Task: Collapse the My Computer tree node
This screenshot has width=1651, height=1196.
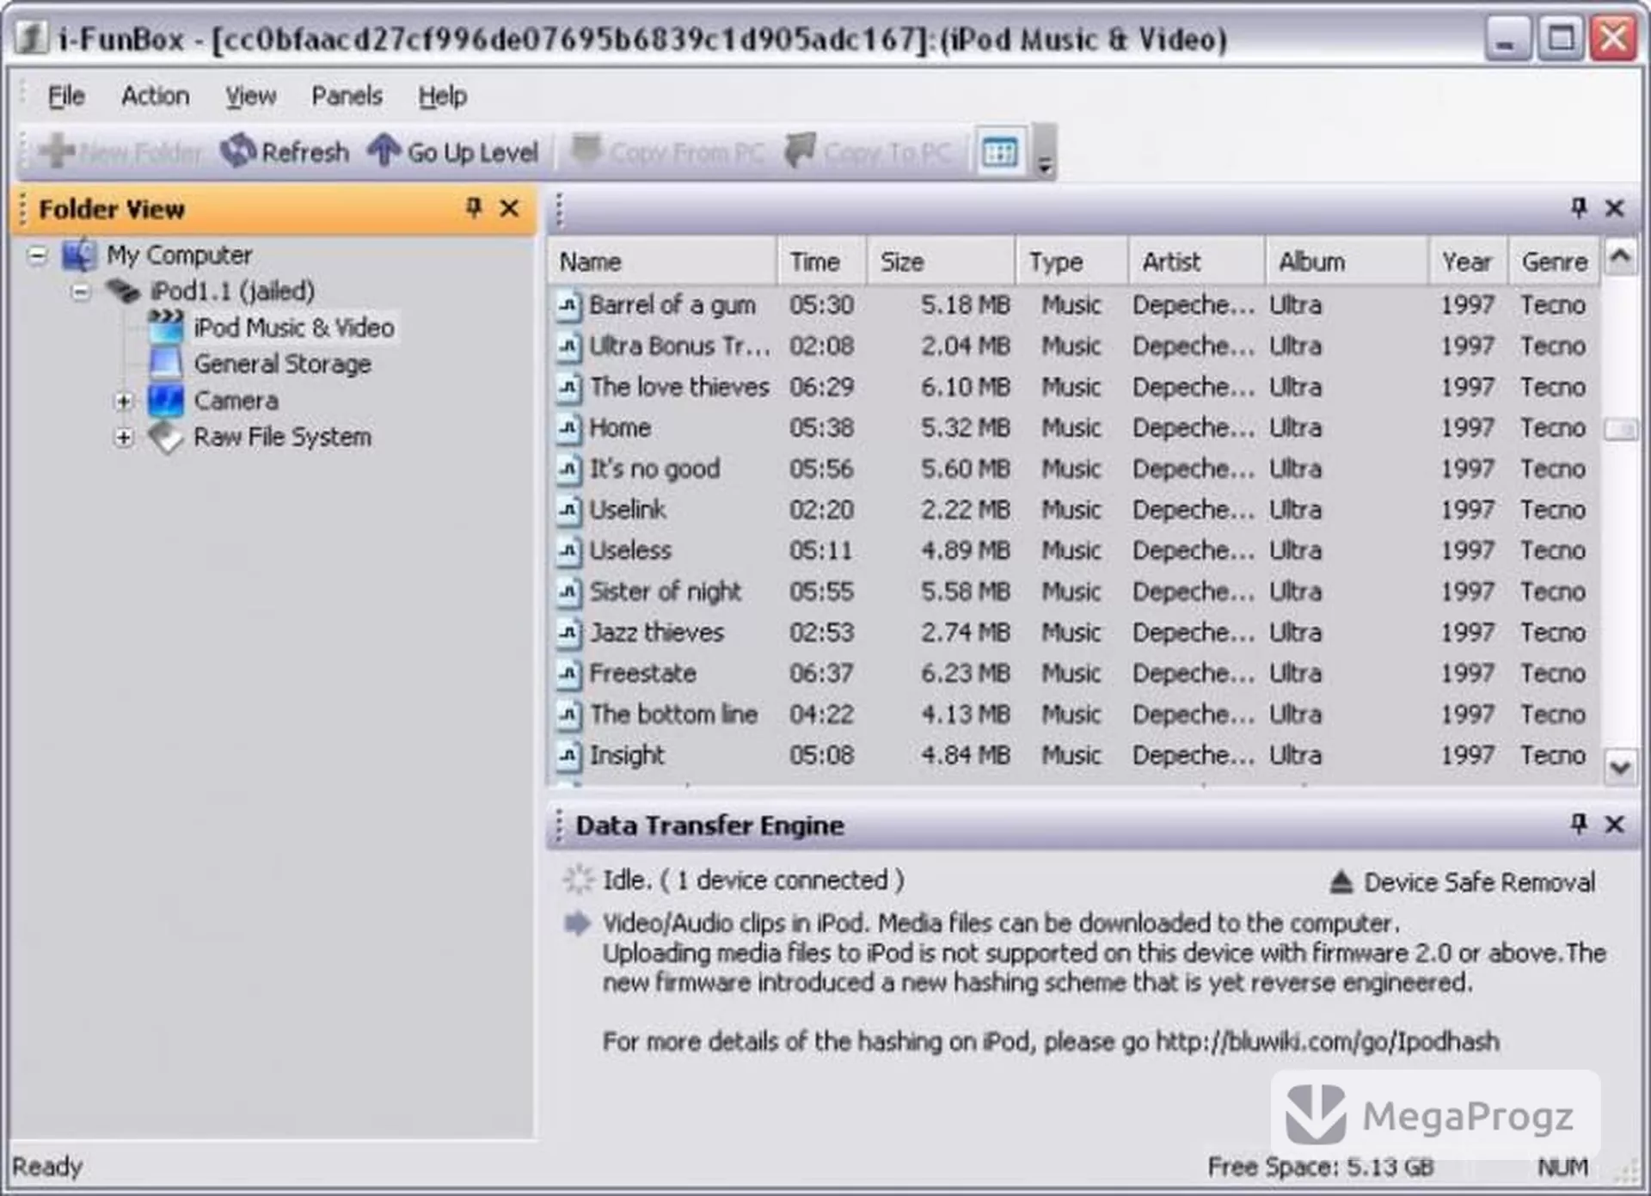Action: tap(37, 255)
